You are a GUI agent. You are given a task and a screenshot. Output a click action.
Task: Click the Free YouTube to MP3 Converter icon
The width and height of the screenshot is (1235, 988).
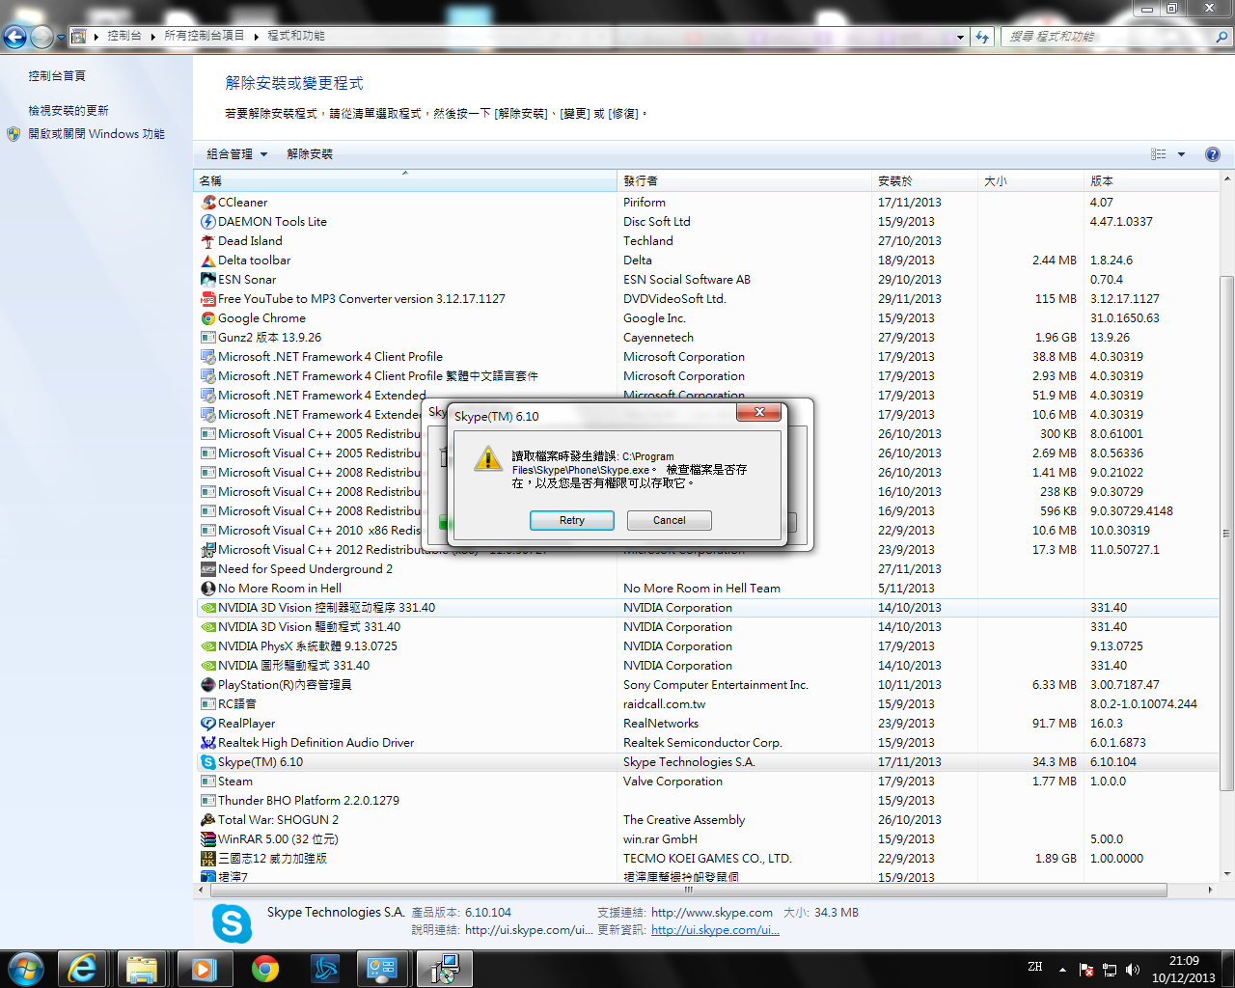pyautogui.click(x=207, y=299)
